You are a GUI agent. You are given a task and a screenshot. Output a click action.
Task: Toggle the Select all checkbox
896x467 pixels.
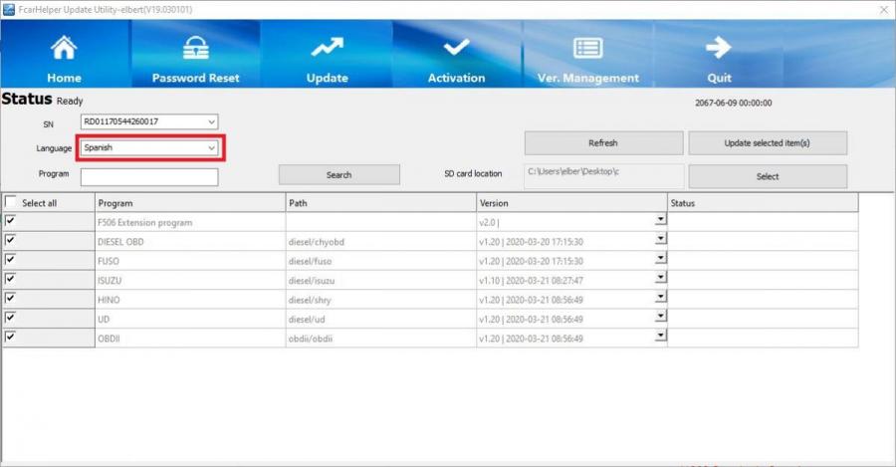pyautogui.click(x=11, y=202)
